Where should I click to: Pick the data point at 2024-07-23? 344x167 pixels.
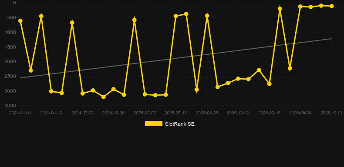pos(82,94)
